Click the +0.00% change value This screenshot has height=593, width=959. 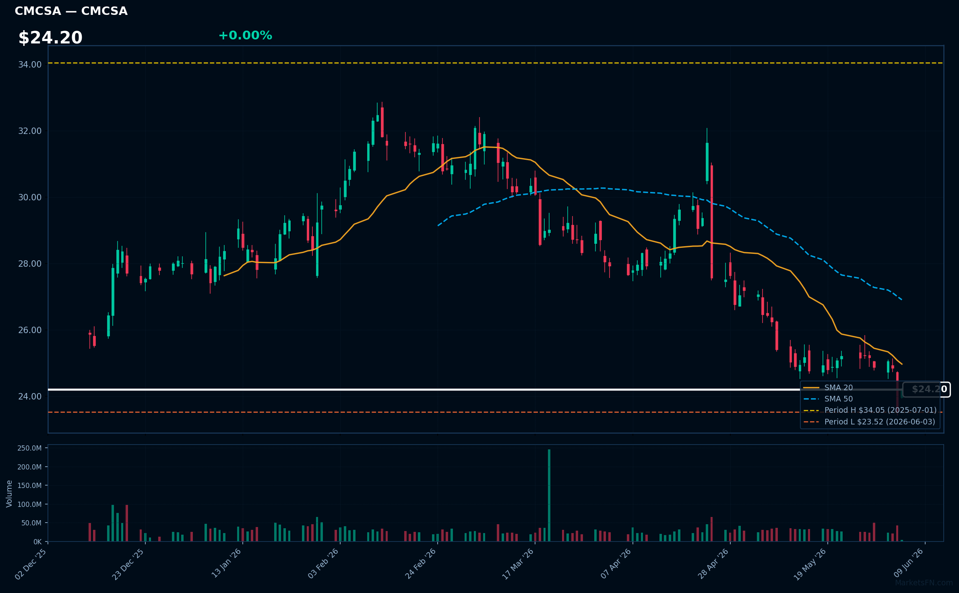245,35
